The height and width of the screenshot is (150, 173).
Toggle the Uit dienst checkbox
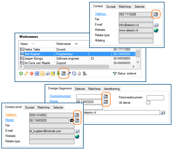click(x=148, y=102)
